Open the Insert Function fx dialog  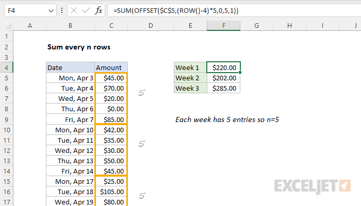[99, 11]
